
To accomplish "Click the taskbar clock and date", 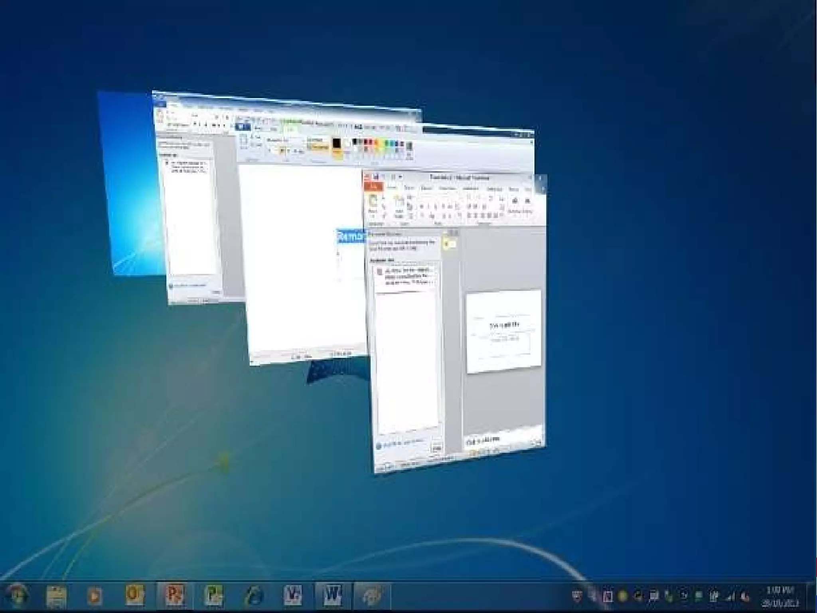I will (780, 596).
